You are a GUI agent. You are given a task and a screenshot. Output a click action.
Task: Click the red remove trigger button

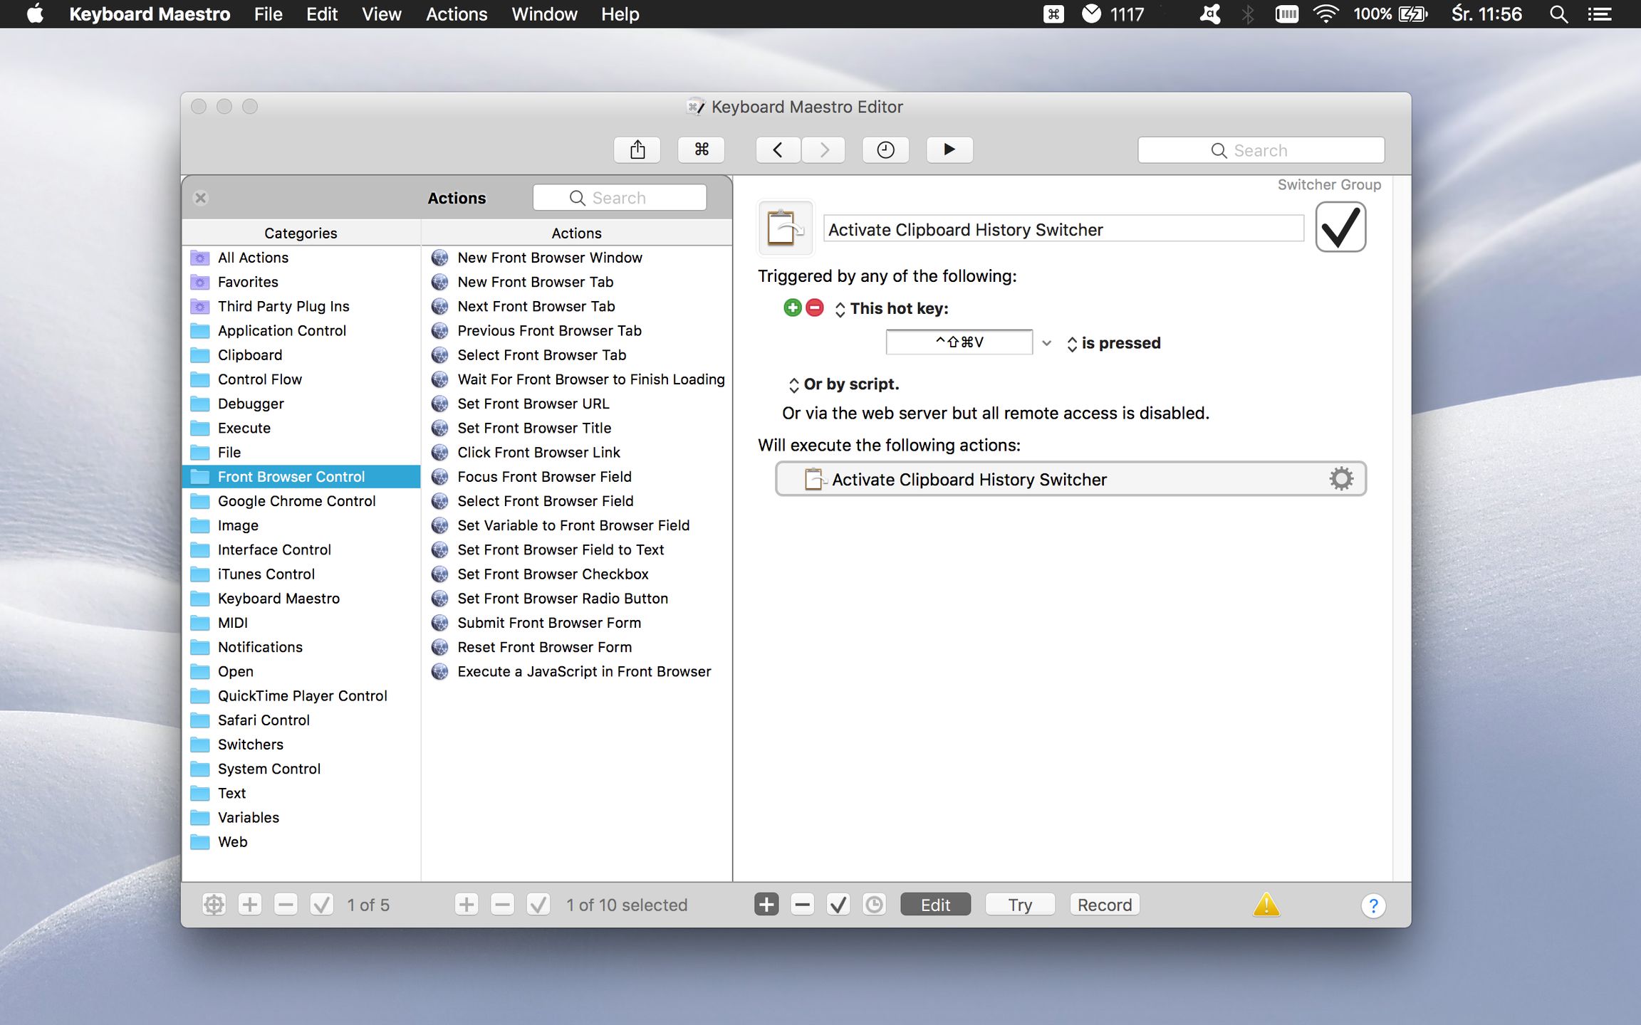[815, 307]
